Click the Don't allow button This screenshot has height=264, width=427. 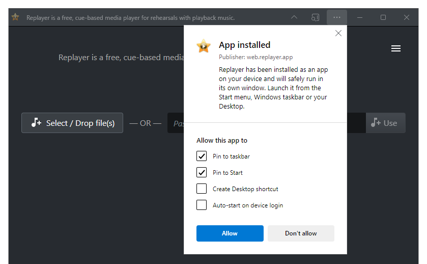point(301,233)
